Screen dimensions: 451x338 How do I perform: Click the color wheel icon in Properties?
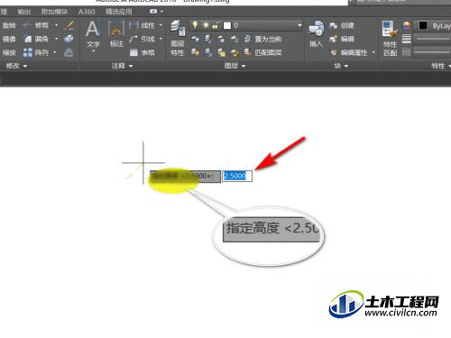pyautogui.click(x=407, y=25)
